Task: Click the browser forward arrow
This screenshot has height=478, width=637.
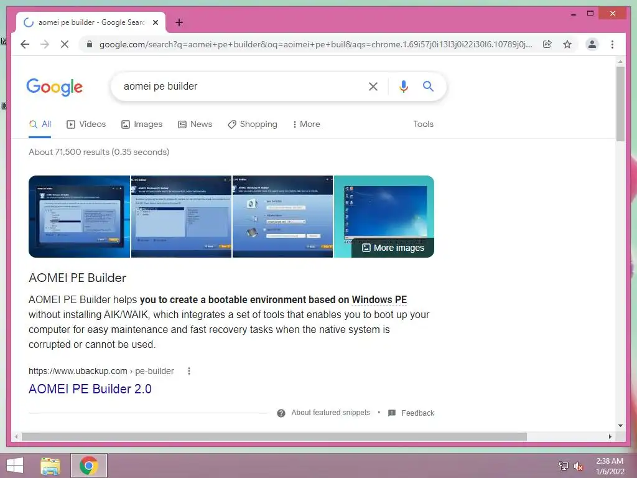Action: (45, 44)
